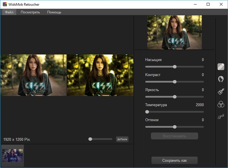The width and height of the screenshot is (228, 168).
Task: Click the Яркость brightness slider handle
Action: coord(175,96)
